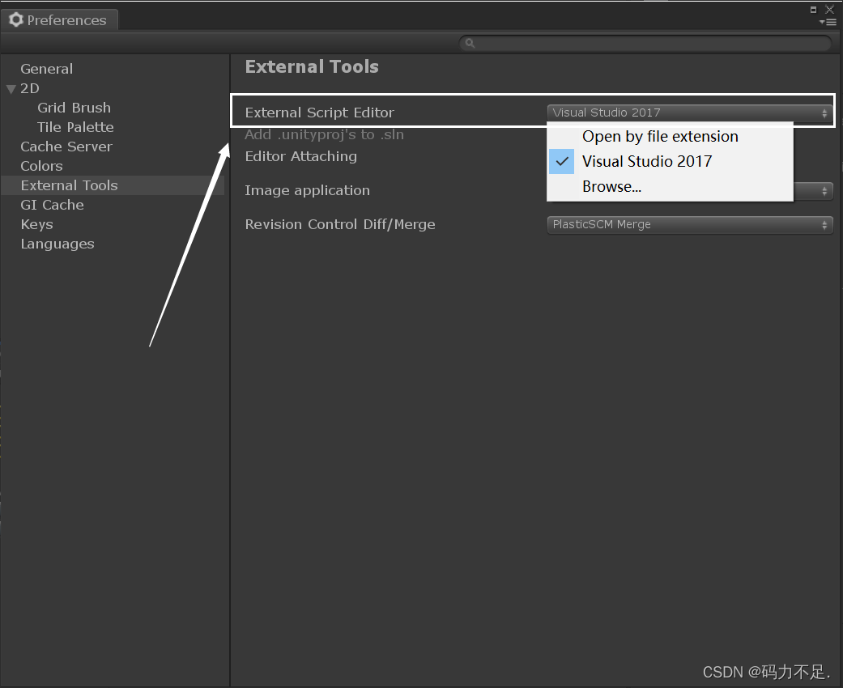Click the checkmark beside Visual Studio 2017
Screen dimensions: 843x688
coord(562,161)
